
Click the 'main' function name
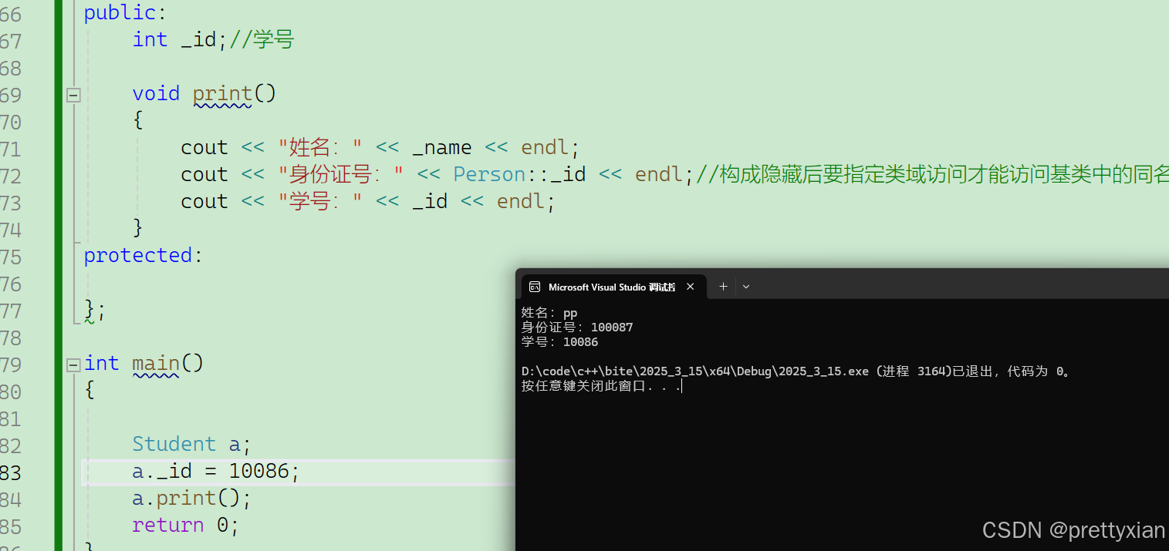coord(156,363)
